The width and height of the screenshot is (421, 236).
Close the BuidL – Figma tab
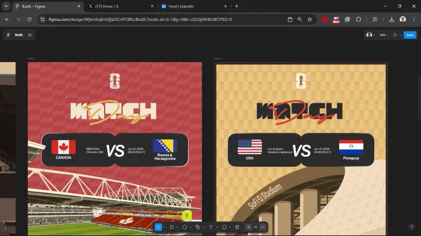79,6
